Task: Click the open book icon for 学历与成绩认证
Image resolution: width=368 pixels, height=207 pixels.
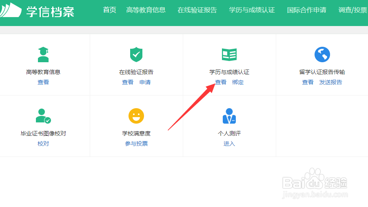Action: click(x=229, y=54)
